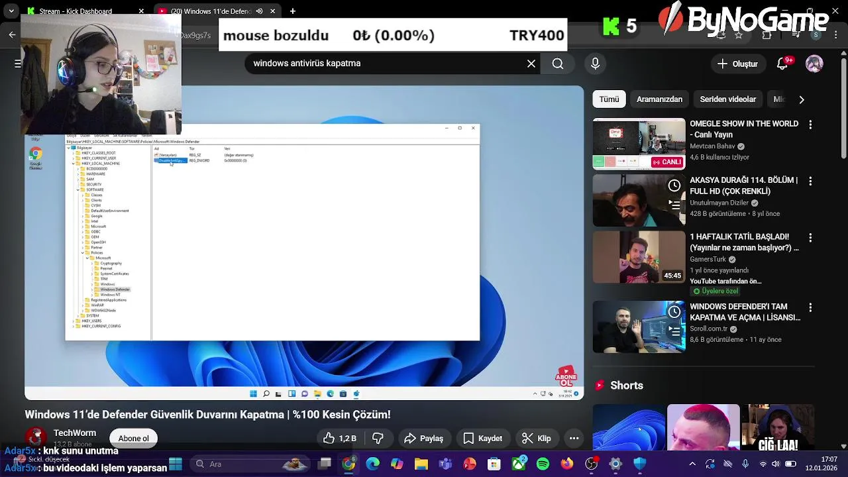Add WINDOWS DEFENDER'I TAM KAPATMA to Watch later
Screen dimensions: 848x477
[674, 311]
